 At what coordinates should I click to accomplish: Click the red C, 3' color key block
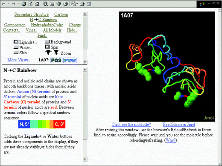(x=59, y=124)
